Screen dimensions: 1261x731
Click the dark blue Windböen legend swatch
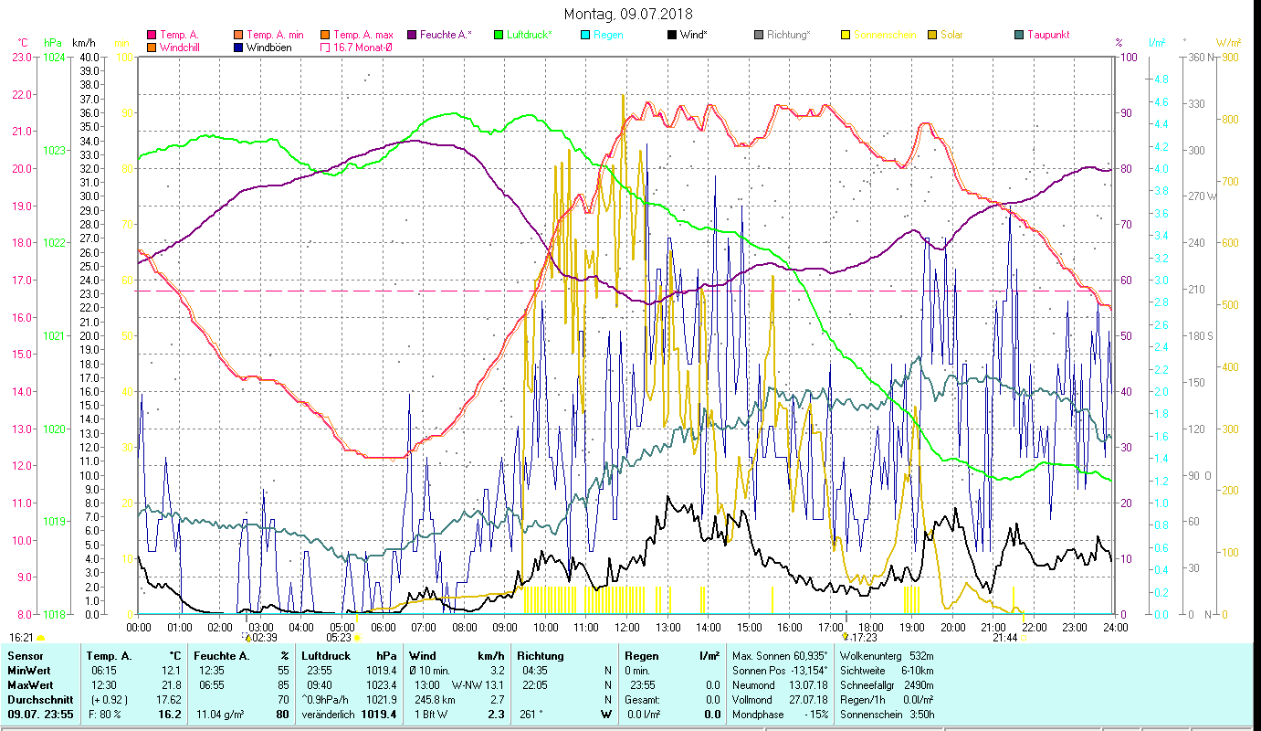(238, 47)
